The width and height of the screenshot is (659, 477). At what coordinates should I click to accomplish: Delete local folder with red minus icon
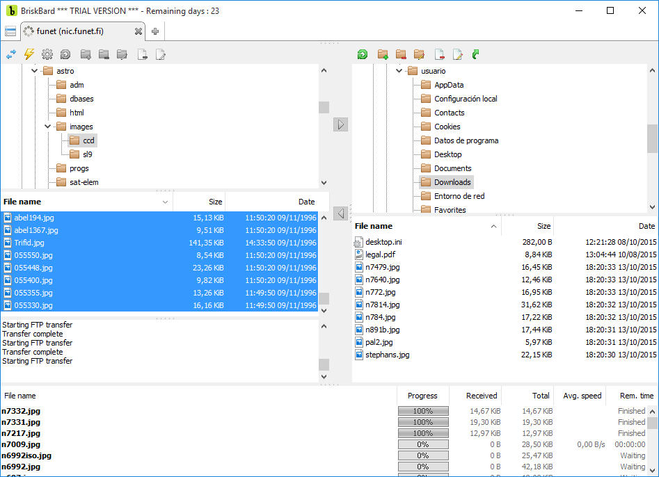(x=401, y=54)
